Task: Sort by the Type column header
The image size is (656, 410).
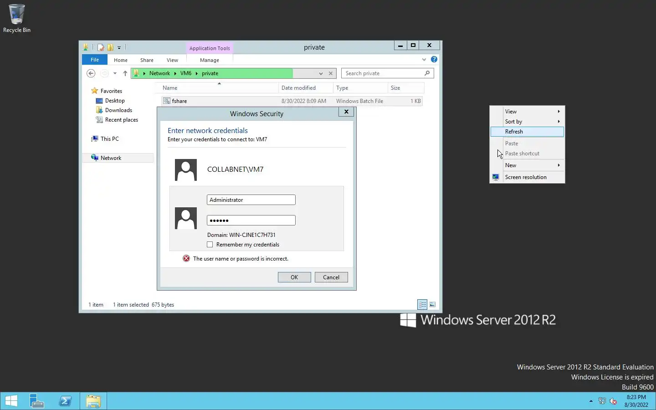Action: pyautogui.click(x=360, y=88)
